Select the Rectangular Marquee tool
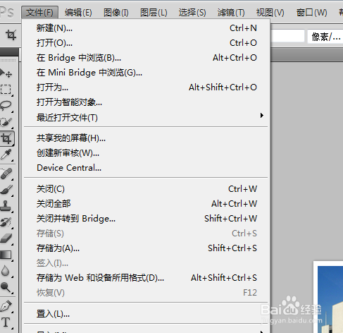This screenshot has width=343, height=333. point(6,90)
